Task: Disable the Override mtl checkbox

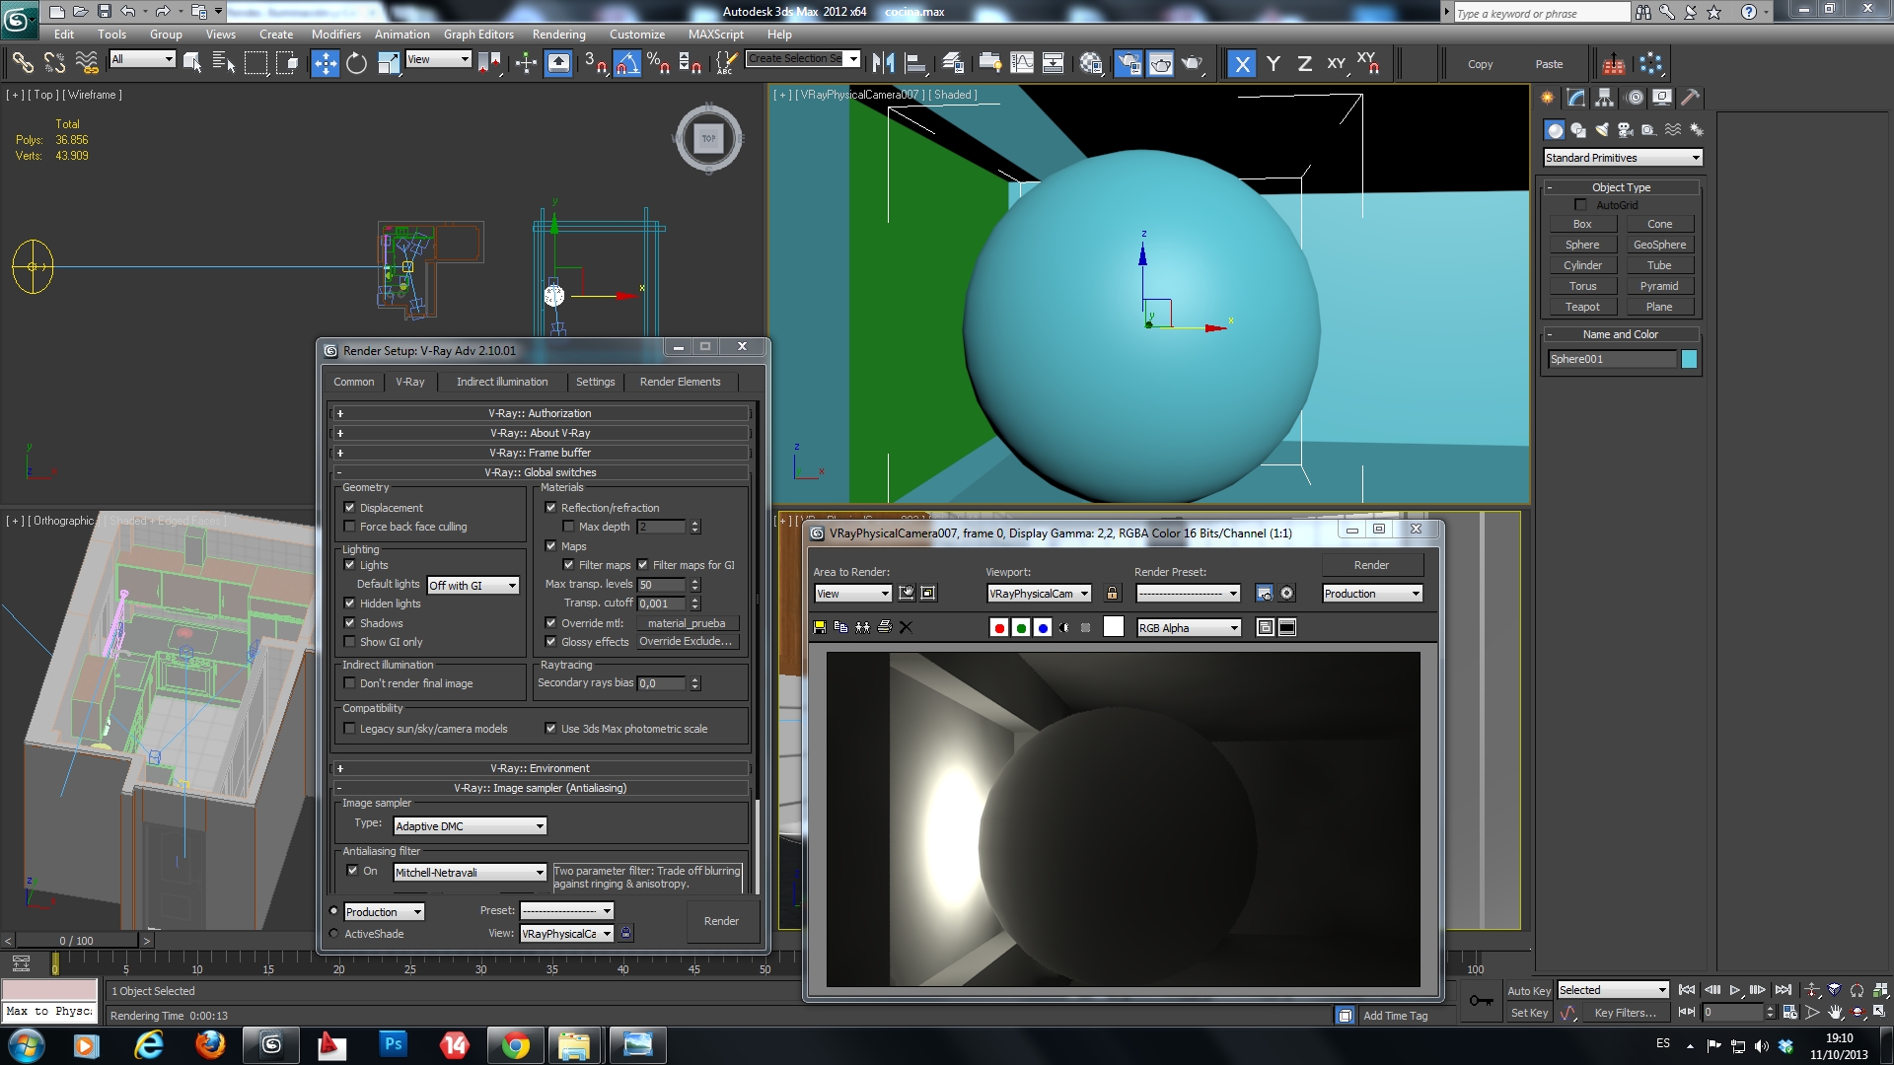Action: [x=550, y=623]
